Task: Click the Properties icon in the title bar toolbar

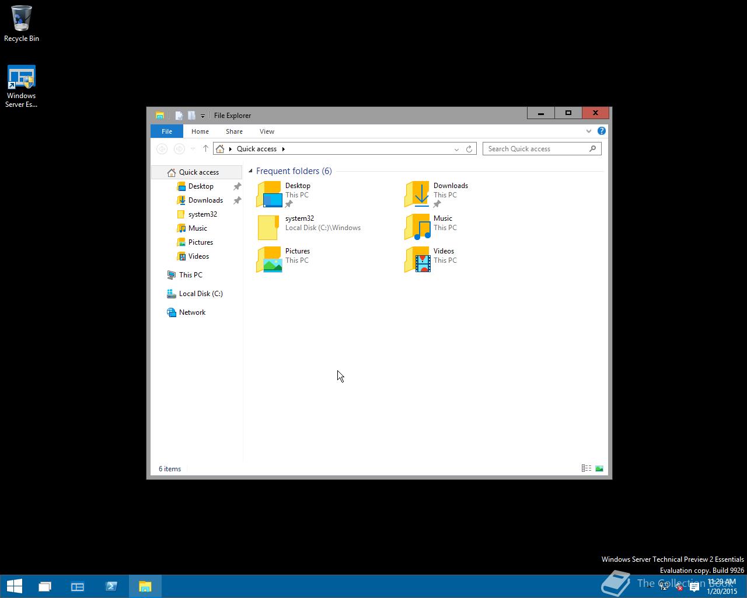Action: (179, 116)
